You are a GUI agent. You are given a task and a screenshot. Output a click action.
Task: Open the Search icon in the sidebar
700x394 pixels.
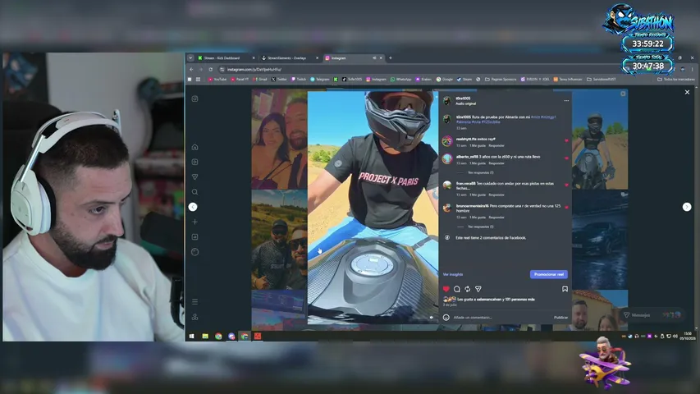click(194, 191)
